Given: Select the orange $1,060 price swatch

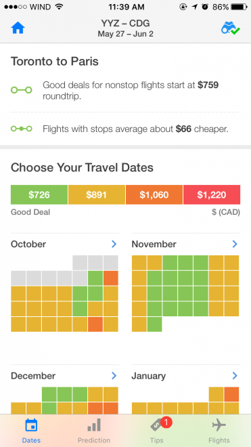Looking at the screenshot, I should [x=154, y=194].
